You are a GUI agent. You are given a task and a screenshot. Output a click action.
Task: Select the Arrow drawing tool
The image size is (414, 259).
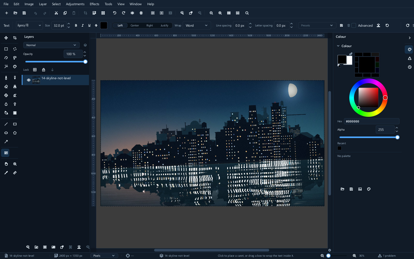coord(6,142)
